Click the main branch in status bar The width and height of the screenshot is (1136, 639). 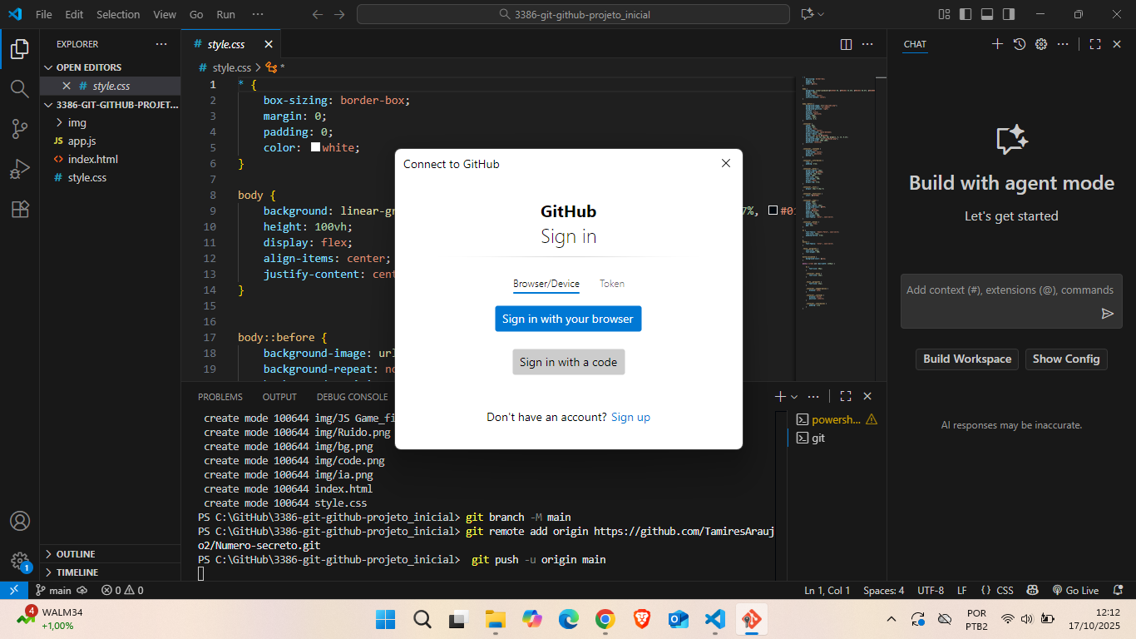point(54,590)
